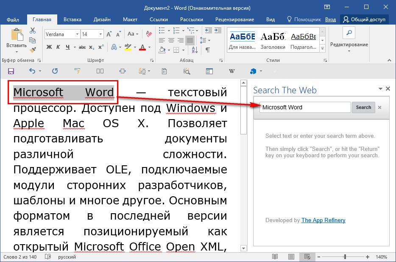396x262 pixels.
Task: Click the proofing book icon in status bar
Action: 47,257
